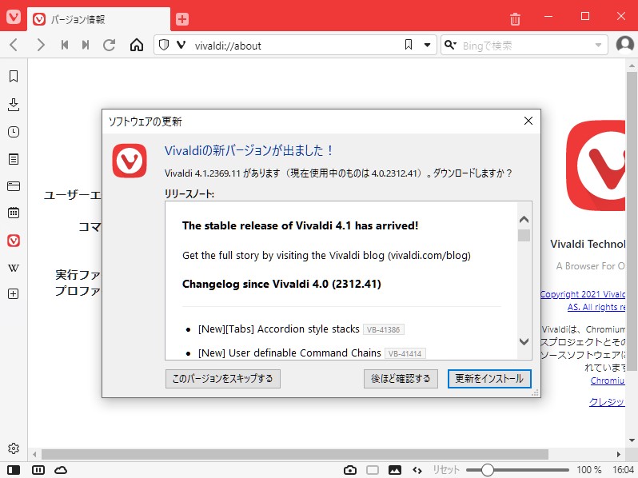
Task: Open page actions code icon
Action: coord(417,470)
